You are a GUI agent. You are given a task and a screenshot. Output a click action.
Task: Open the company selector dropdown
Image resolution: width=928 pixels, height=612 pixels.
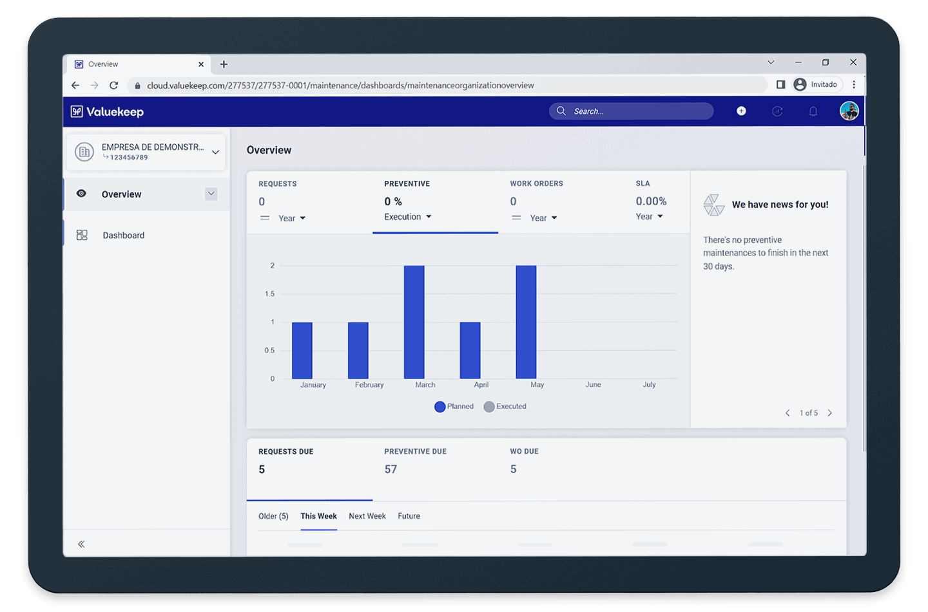215,152
